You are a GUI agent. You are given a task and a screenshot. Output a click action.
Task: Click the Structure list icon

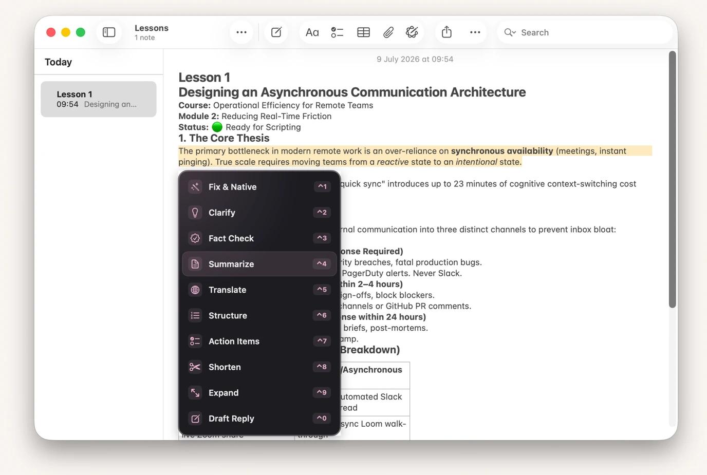195,315
